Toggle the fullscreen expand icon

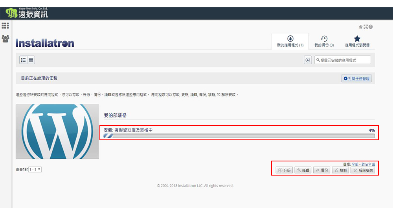[x=365, y=27]
